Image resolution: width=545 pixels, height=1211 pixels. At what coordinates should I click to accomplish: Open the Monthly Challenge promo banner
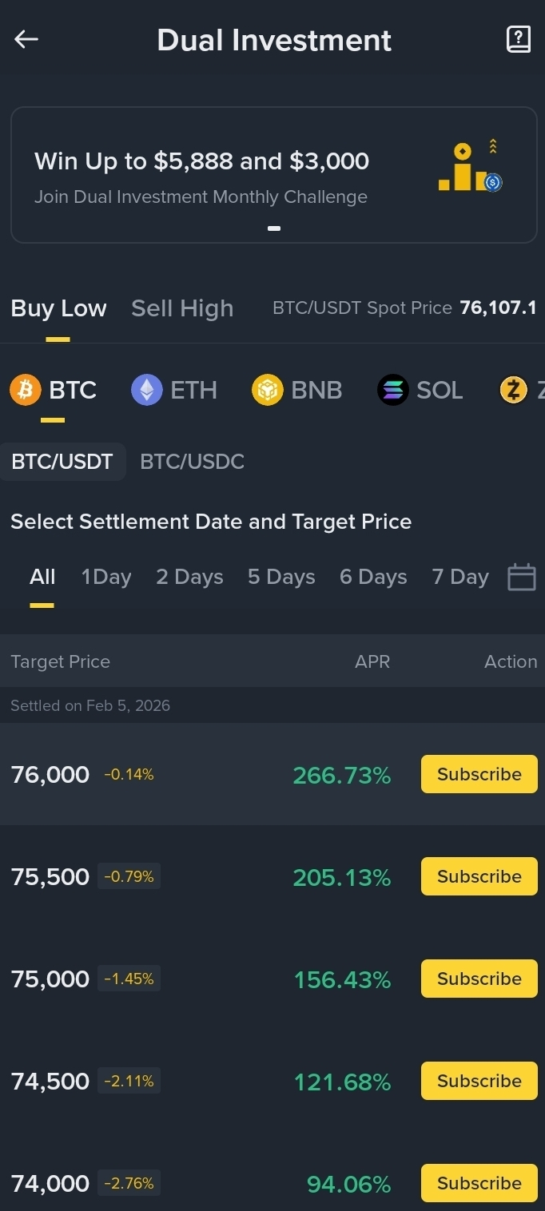coord(273,176)
